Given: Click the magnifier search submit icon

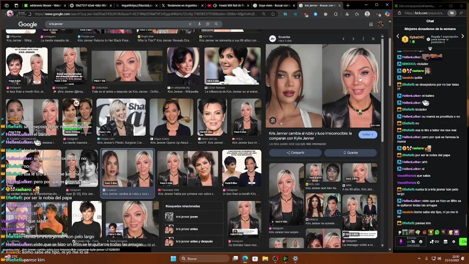Looking at the screenshot, I should [x=216, y=24].
